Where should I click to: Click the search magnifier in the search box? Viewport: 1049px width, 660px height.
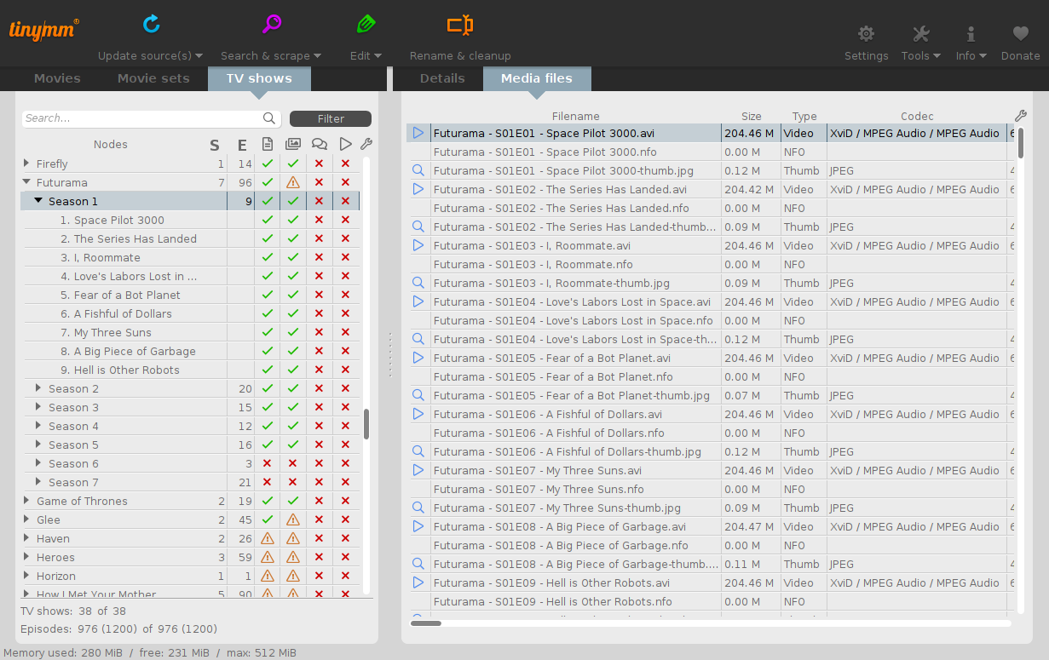269,118
